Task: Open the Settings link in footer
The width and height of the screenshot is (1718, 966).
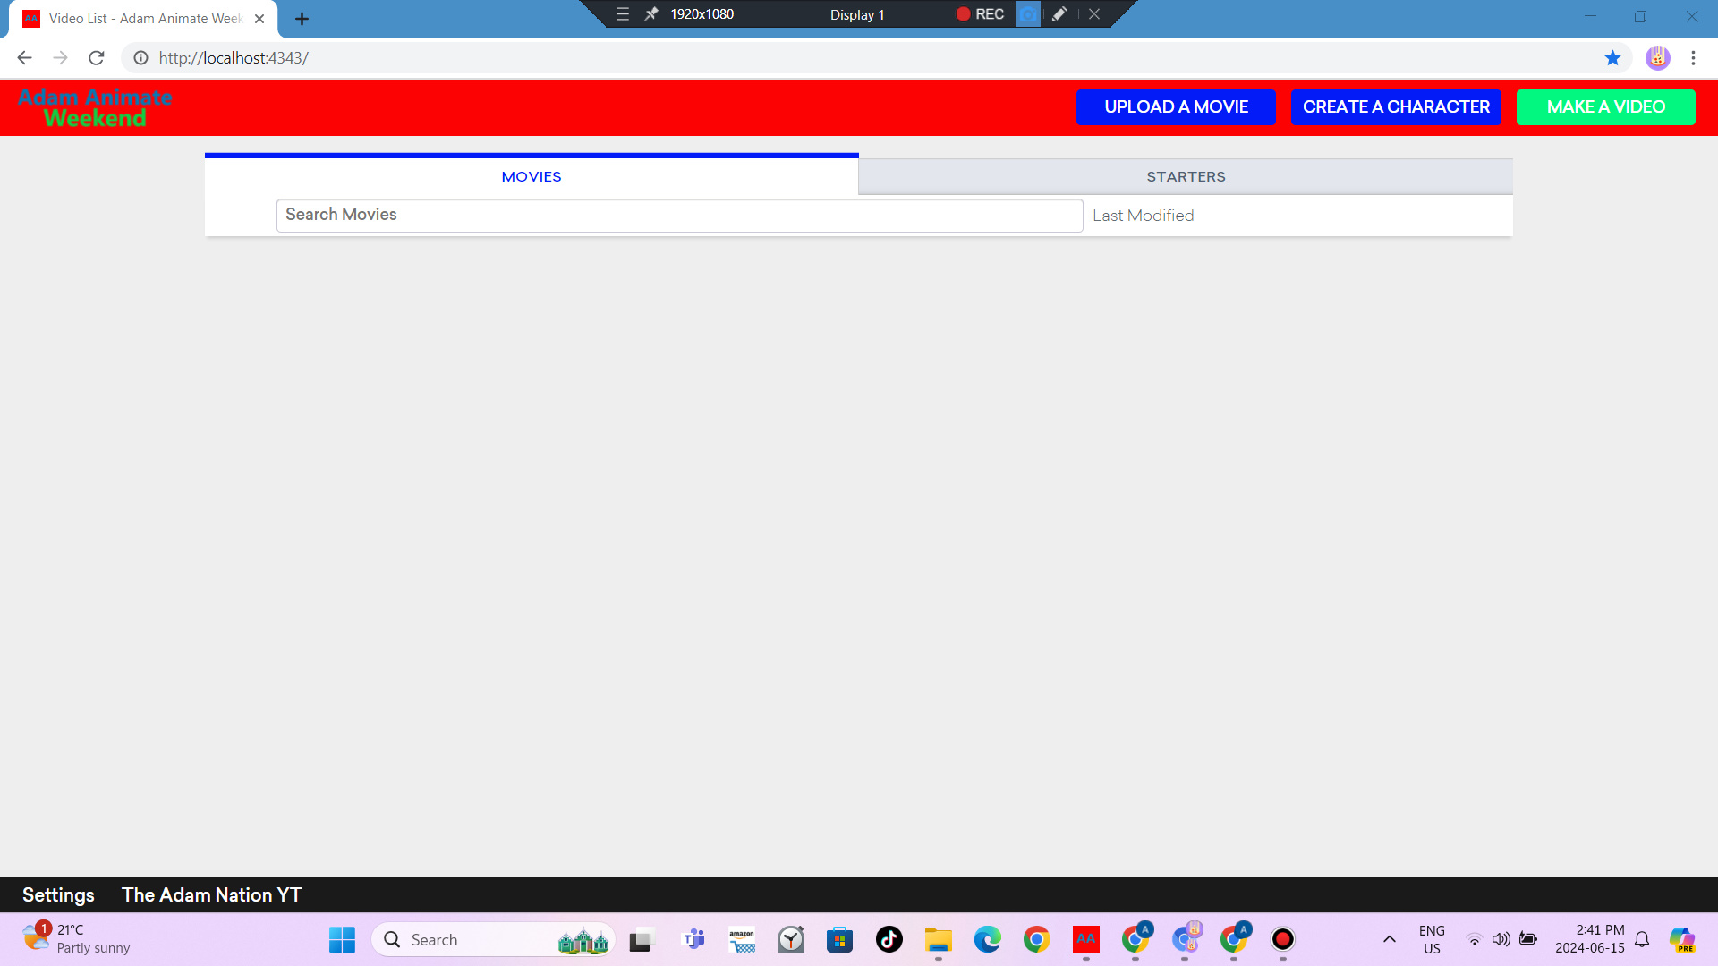Action: click(58, 895)
